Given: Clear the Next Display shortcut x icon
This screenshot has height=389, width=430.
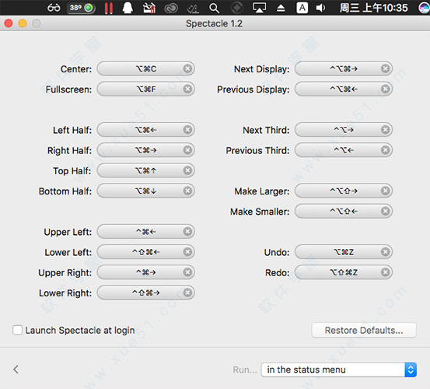Looking at the screenshot, I should (386, 68).
